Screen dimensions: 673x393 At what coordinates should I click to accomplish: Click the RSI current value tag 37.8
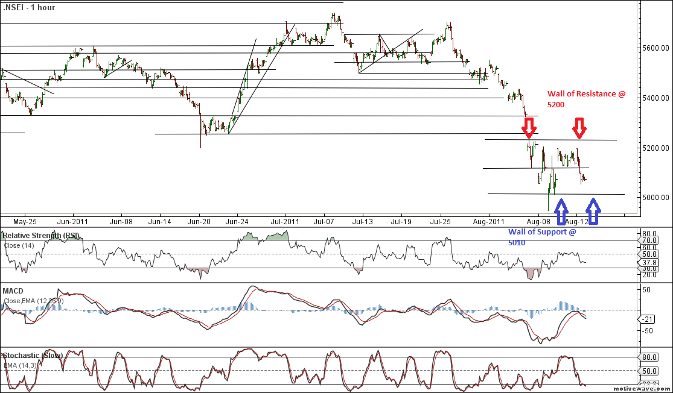[649, 262]
